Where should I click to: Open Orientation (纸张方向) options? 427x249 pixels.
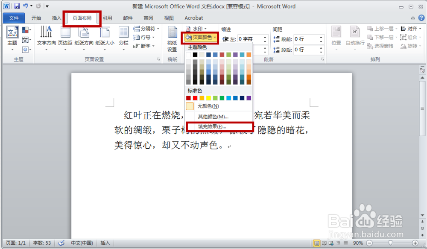tap(84, 38)
